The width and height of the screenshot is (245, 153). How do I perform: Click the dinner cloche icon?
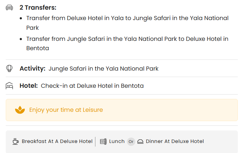click(140, 142)
